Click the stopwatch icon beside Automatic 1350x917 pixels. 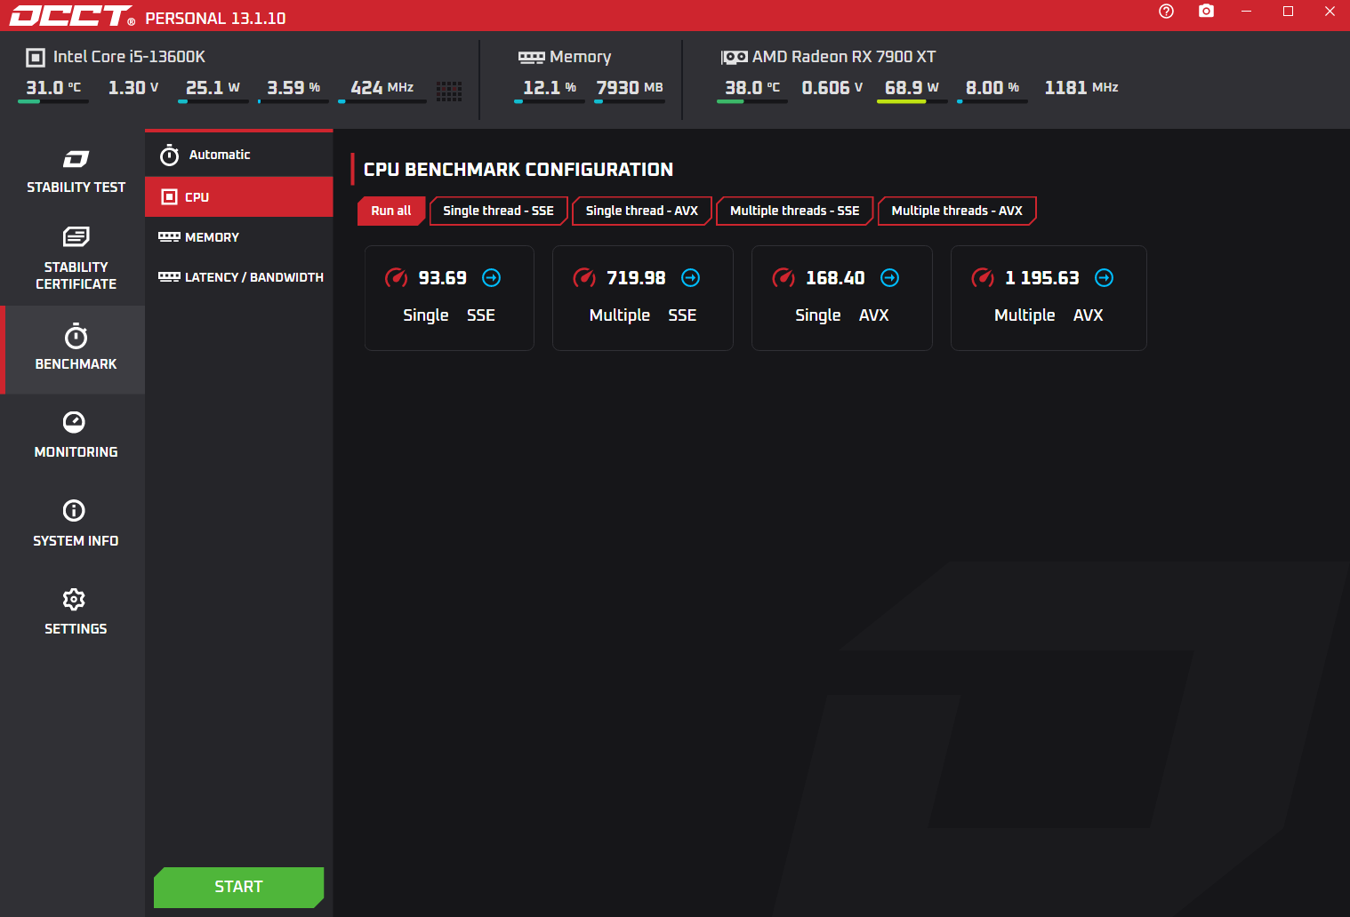pyautogui.click(x=169, y=155)
